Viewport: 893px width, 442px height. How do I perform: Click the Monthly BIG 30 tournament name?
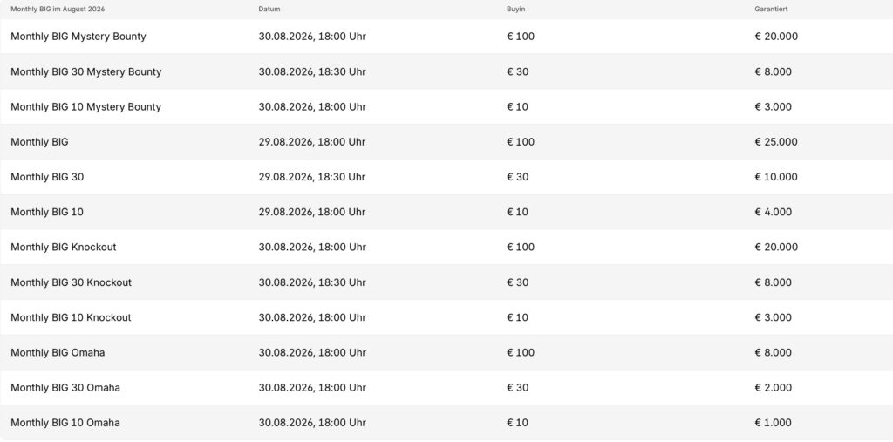point(47,177)
